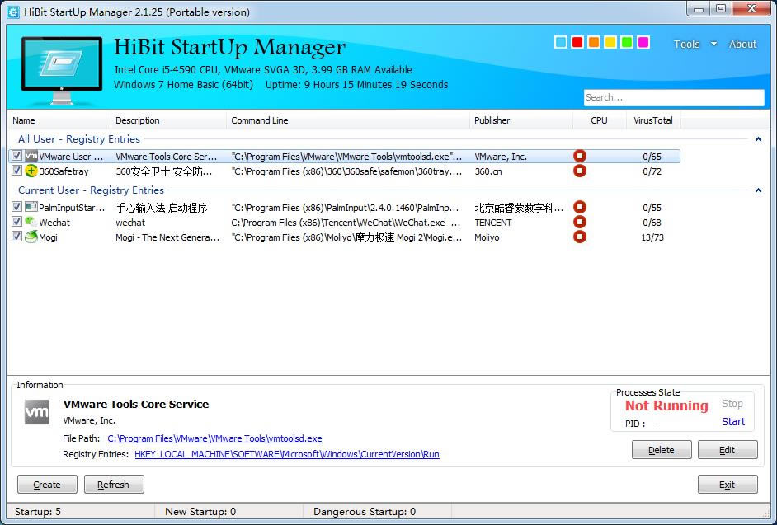Collapse Current User Registry Entries group
This screenshot has height=525, width=777.
point(758,190)
